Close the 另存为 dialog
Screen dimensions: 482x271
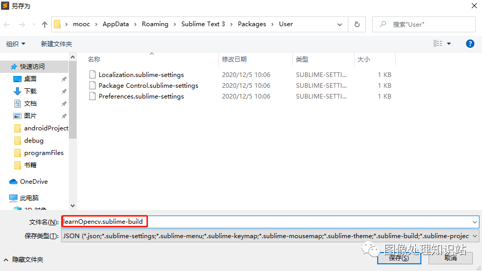coord(474,6)
